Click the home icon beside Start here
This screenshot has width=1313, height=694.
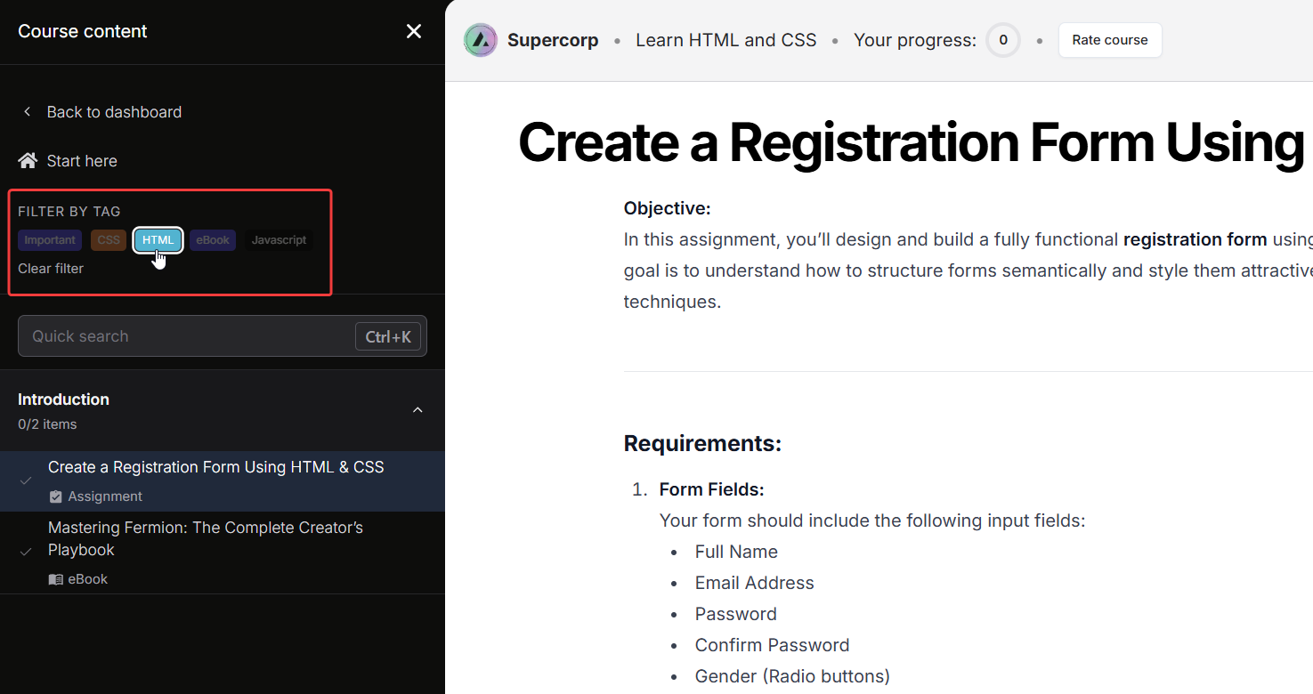click(x=28, y=161)
